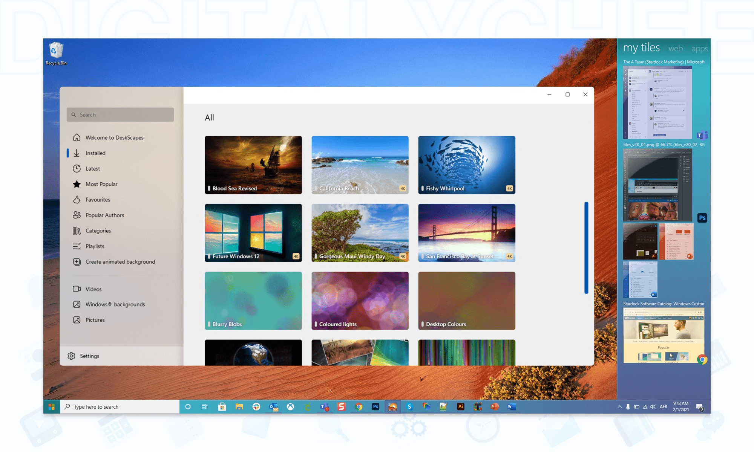Open the DeskScapes icon in the taskbar
This screenshot has width=754, height=452.
coord(392,407)
